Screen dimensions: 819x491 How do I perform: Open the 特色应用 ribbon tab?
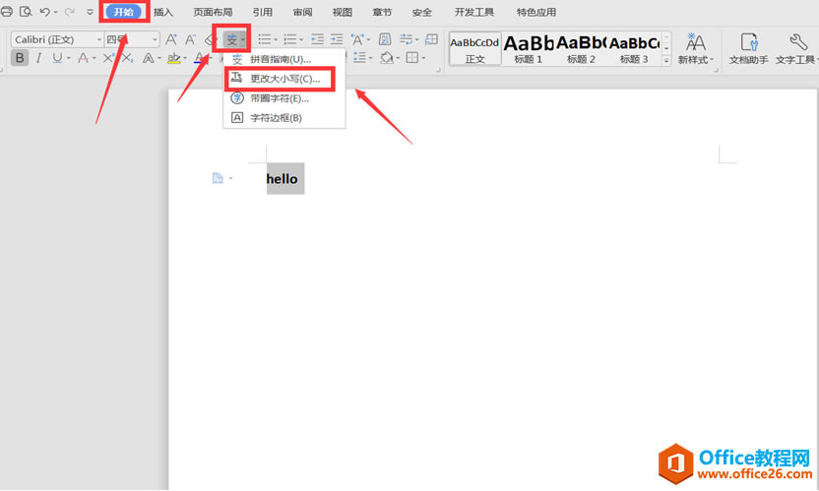[x=535, y=12]
